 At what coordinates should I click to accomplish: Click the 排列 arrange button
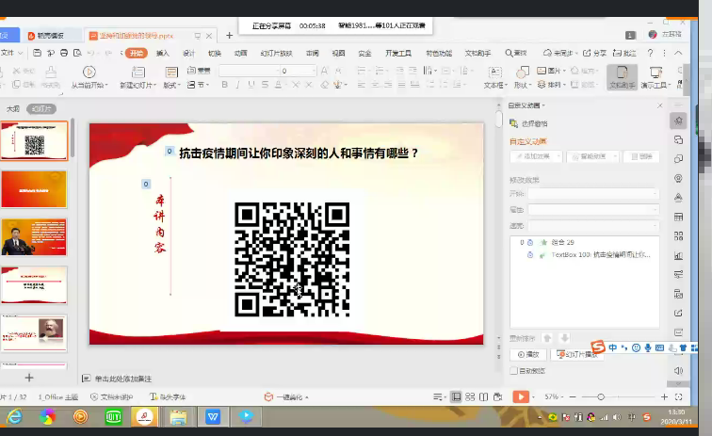coord(551,85)
